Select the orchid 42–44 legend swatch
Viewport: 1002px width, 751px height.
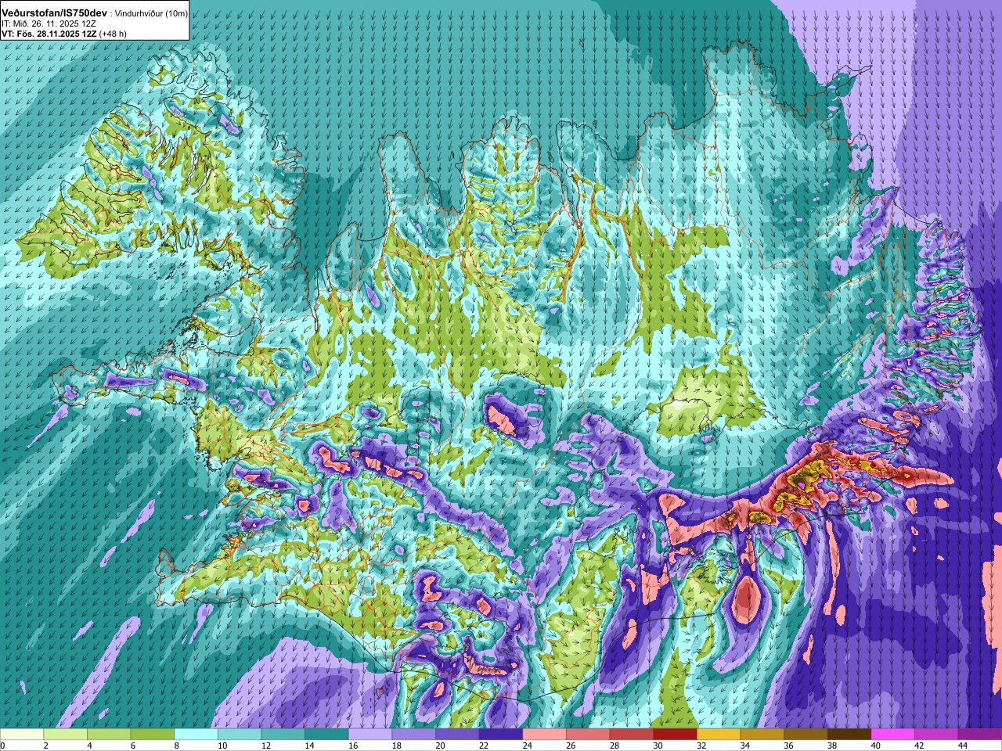[936, 735]
